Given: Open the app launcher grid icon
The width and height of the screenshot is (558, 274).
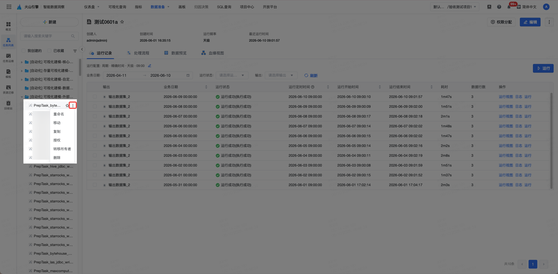Looking at the screenshot, I should 9,7.
